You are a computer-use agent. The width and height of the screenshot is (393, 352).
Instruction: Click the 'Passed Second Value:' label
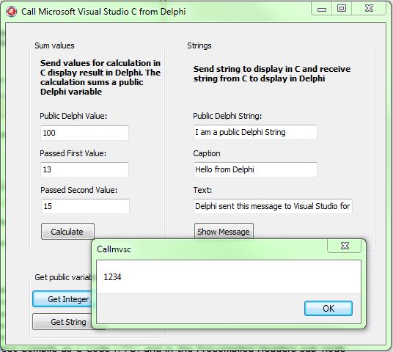point(78,190)
